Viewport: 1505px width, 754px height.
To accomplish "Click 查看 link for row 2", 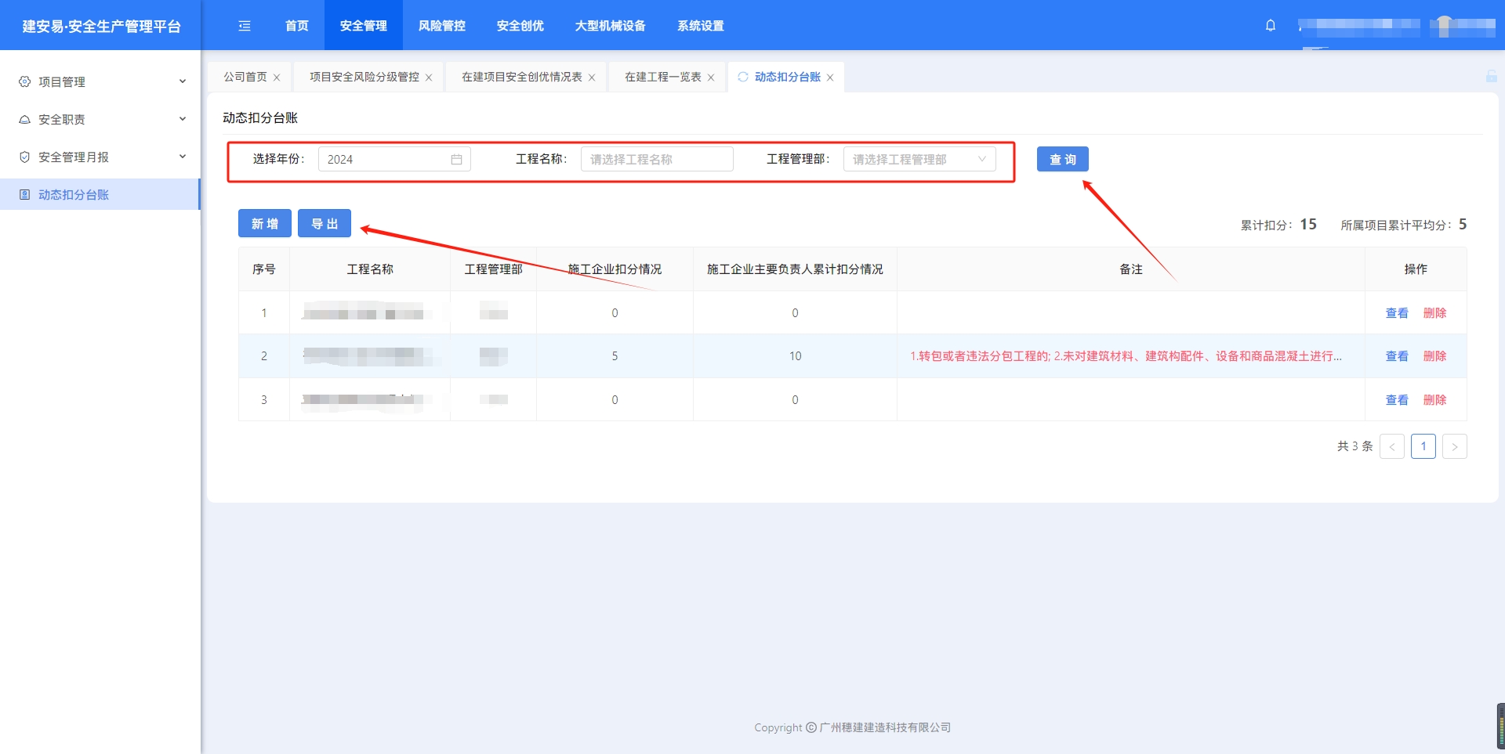I will tap(1396, 356).
